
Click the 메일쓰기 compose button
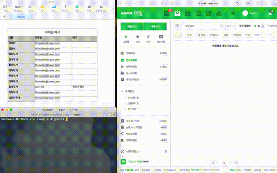pos(132,26)
